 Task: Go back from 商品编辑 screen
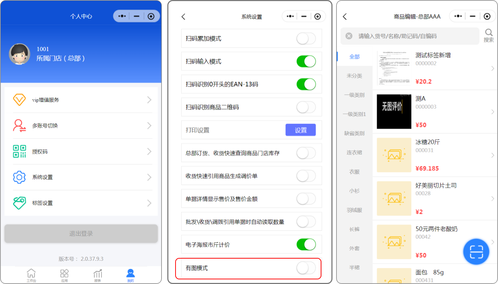345,16
